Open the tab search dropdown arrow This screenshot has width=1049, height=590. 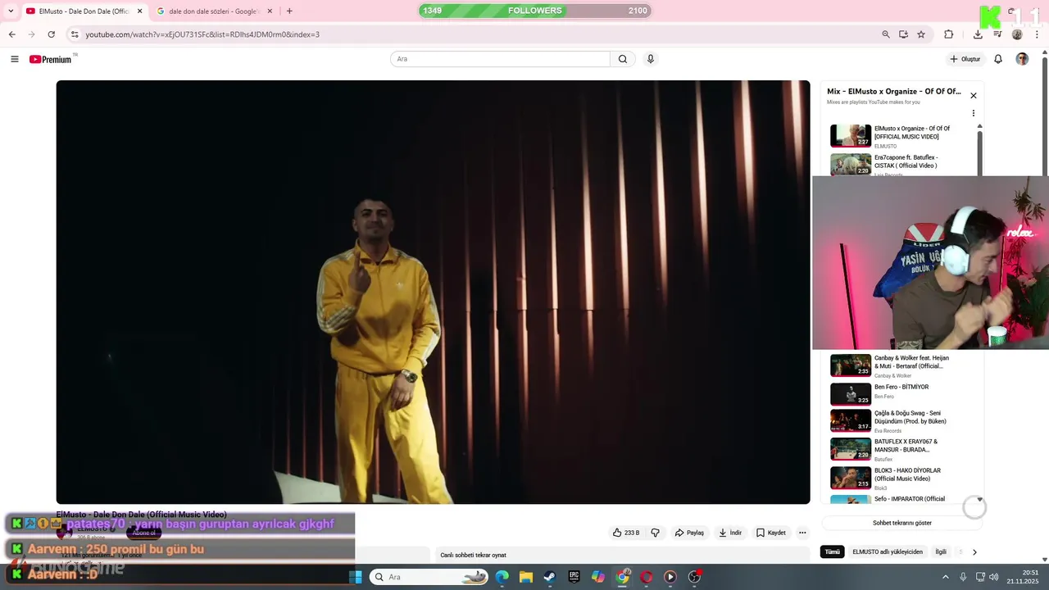tap(11, 11)
